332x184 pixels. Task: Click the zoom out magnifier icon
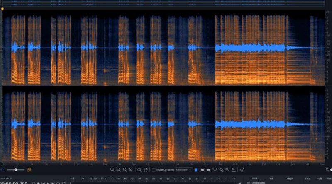click(119, 170)
